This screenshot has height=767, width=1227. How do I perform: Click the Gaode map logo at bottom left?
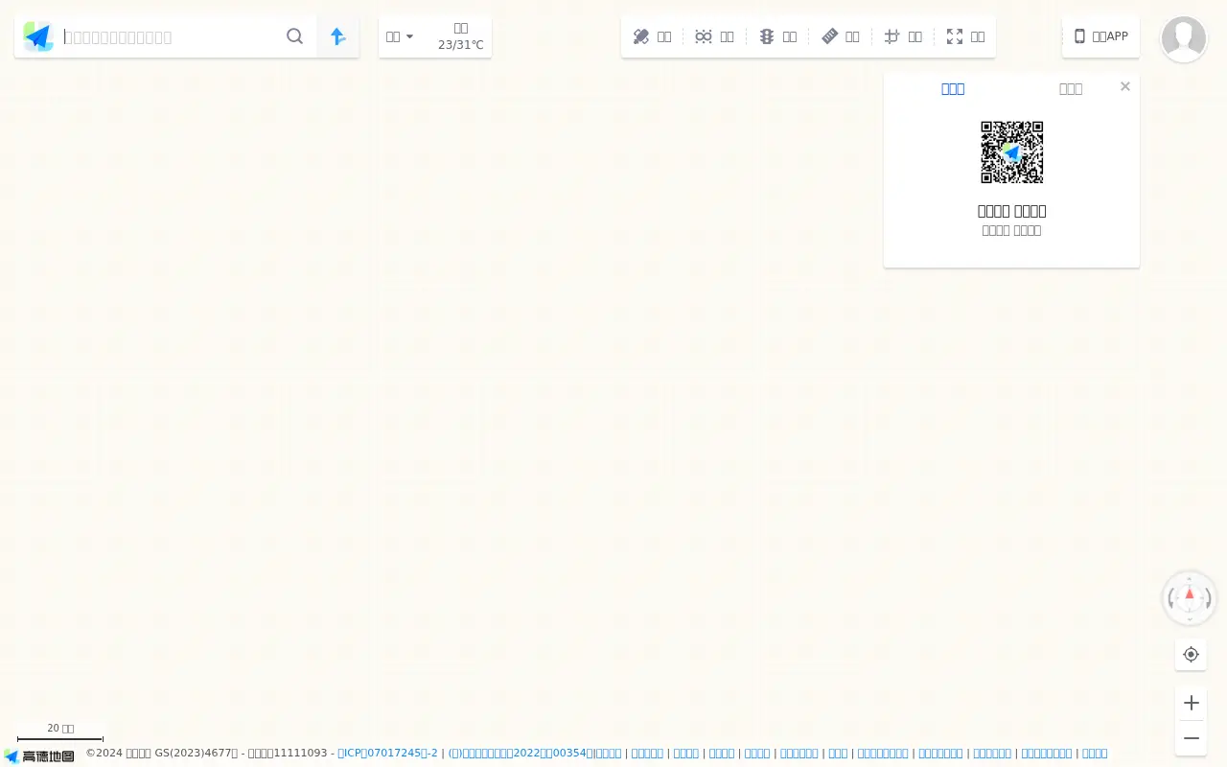pos(39,756)
